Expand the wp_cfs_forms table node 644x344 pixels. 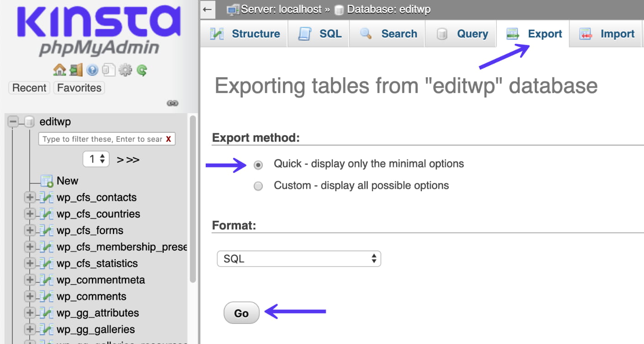tap(29, 230)
